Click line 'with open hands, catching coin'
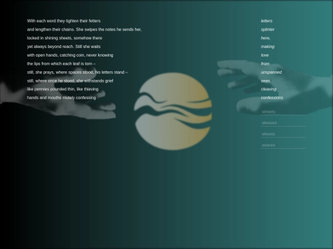The width and height of the screenshot is (333, 249). coord(70,55)
